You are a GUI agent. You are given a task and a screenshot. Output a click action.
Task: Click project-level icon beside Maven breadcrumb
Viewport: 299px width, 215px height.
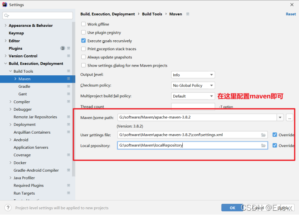pos(188,14)
